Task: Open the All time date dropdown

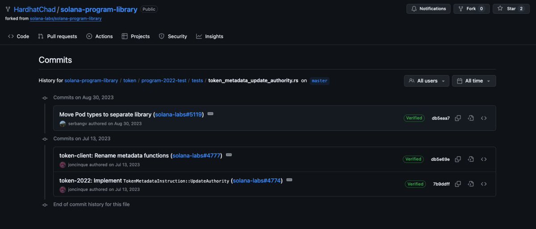Action: [x=474, y=81]
